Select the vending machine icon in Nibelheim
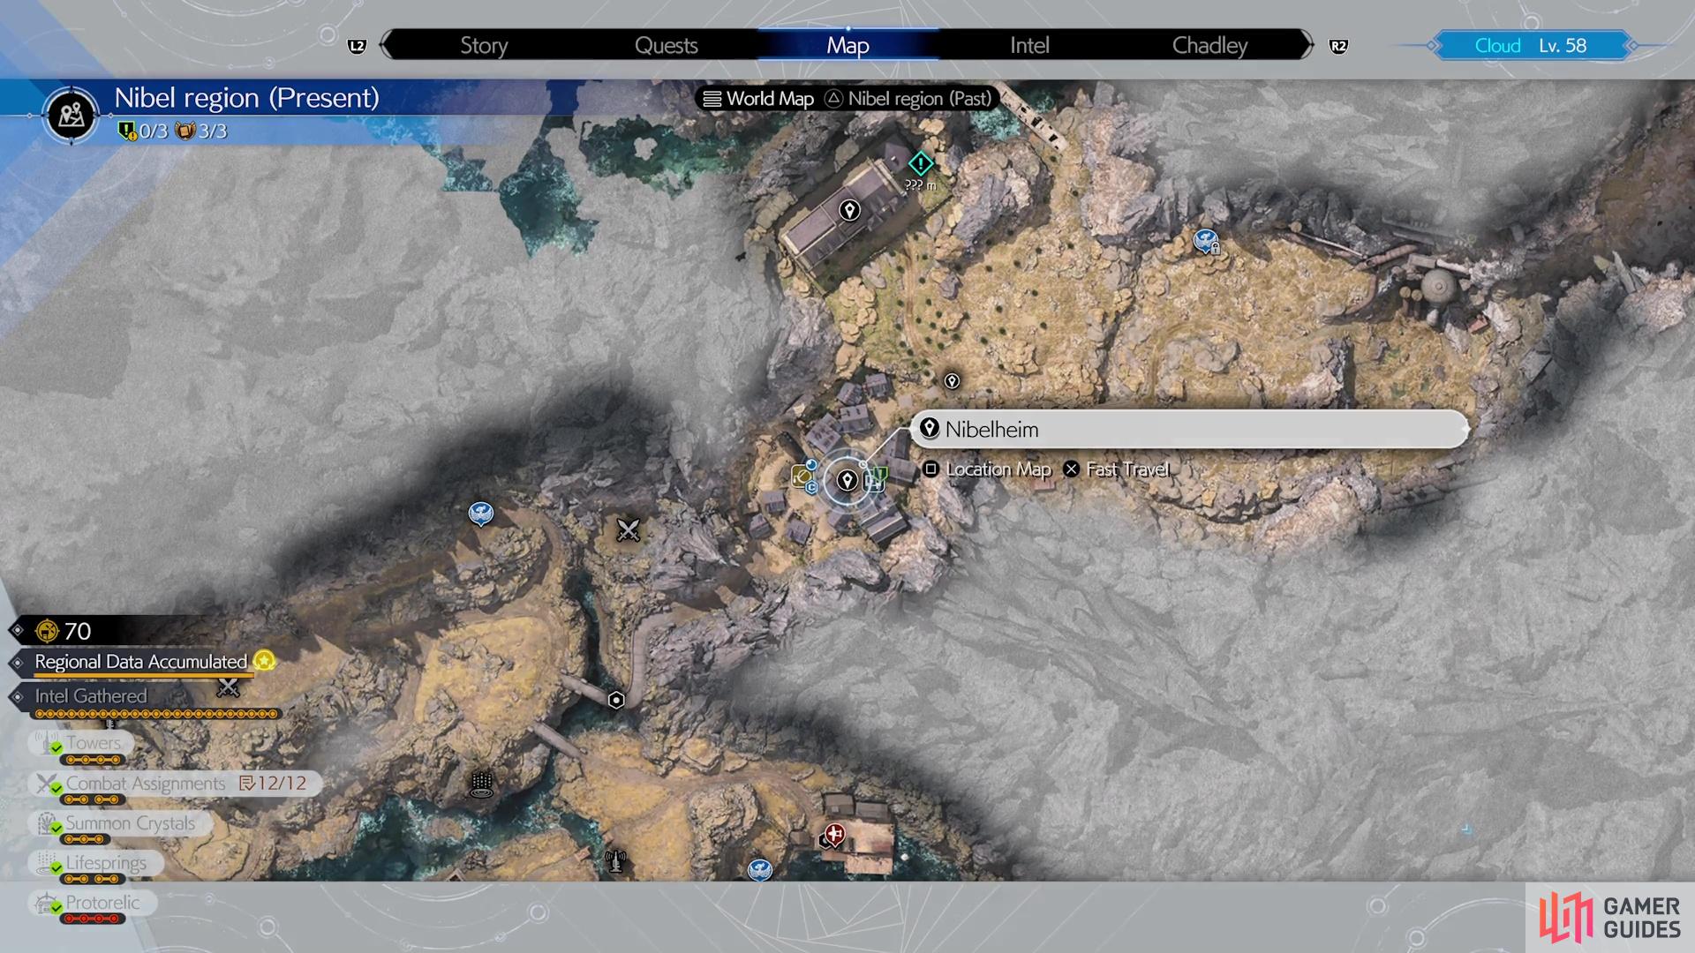The height and width of the screenshot is (953, 1695). 872,482
